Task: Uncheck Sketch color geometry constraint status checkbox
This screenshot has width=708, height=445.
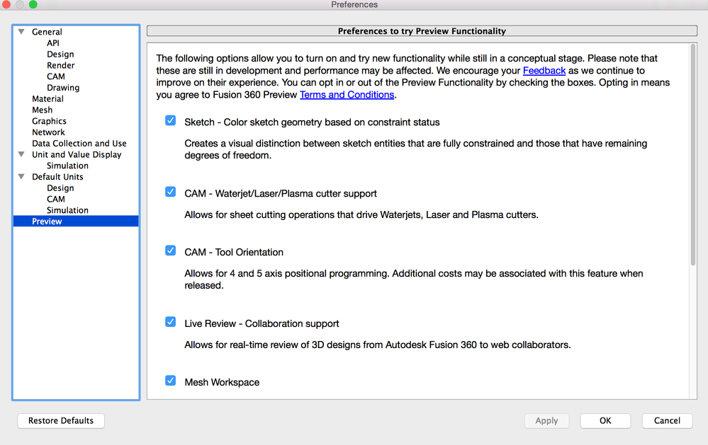Action: [x=170, y=120]
